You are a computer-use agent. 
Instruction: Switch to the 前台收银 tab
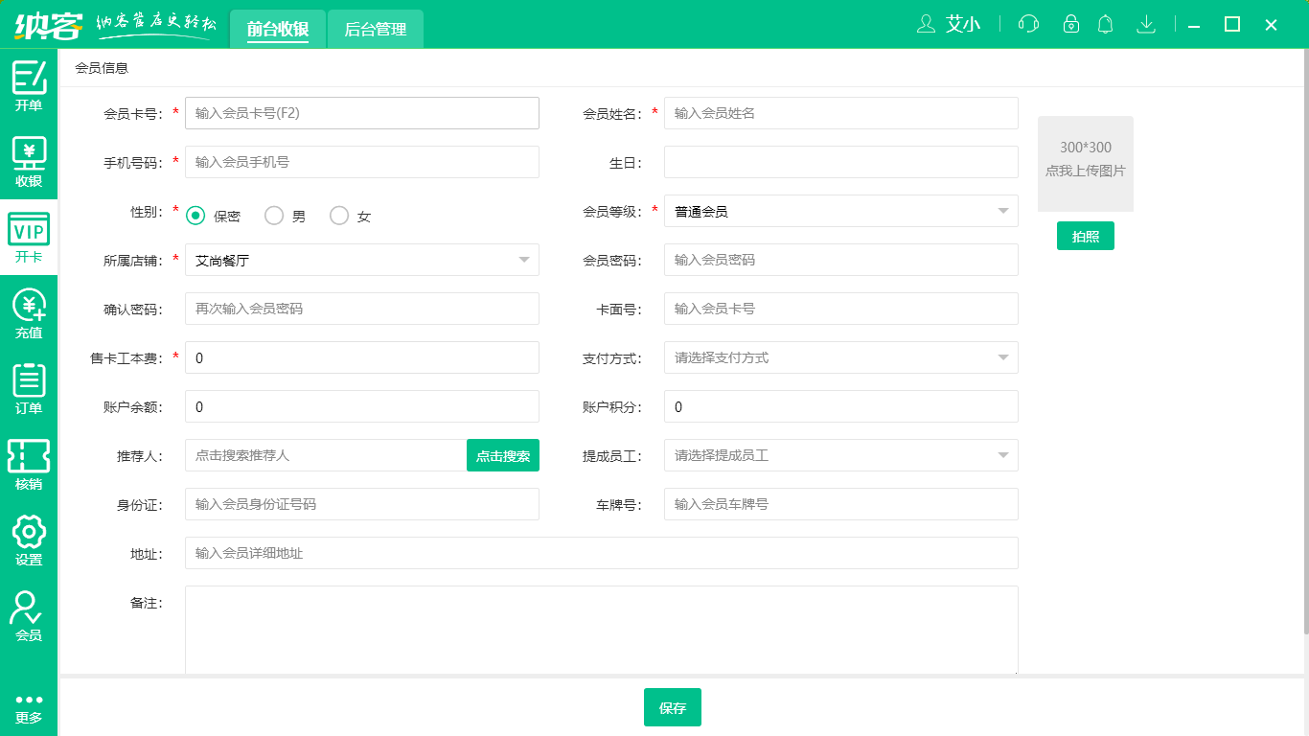pos(278,29)
